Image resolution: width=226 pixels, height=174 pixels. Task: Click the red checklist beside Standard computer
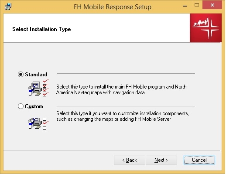[45, 88]
